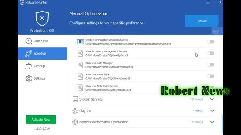
Task: Open the hamburger menu icon
Action: [x=208, y=2]
